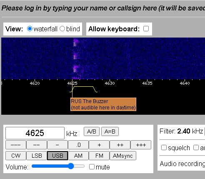Screen dimensions: 205x179
Task: Click the double minus tuning step button
Action: point(37,145)
